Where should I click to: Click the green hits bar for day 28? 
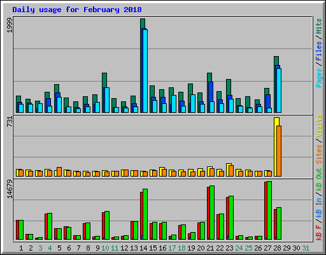(276, 61)
